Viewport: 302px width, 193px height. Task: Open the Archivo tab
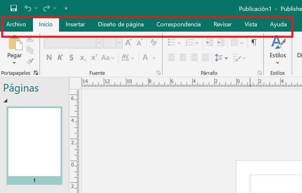[16, 24]
